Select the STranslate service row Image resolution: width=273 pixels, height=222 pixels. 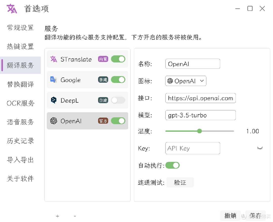pos(87,59)
